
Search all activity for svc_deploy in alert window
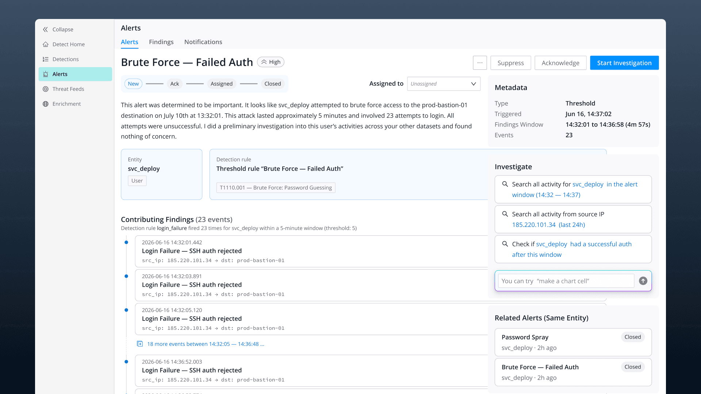(573, 190)
